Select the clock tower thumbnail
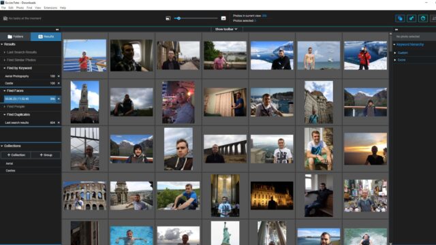 (x=84, y=102)
